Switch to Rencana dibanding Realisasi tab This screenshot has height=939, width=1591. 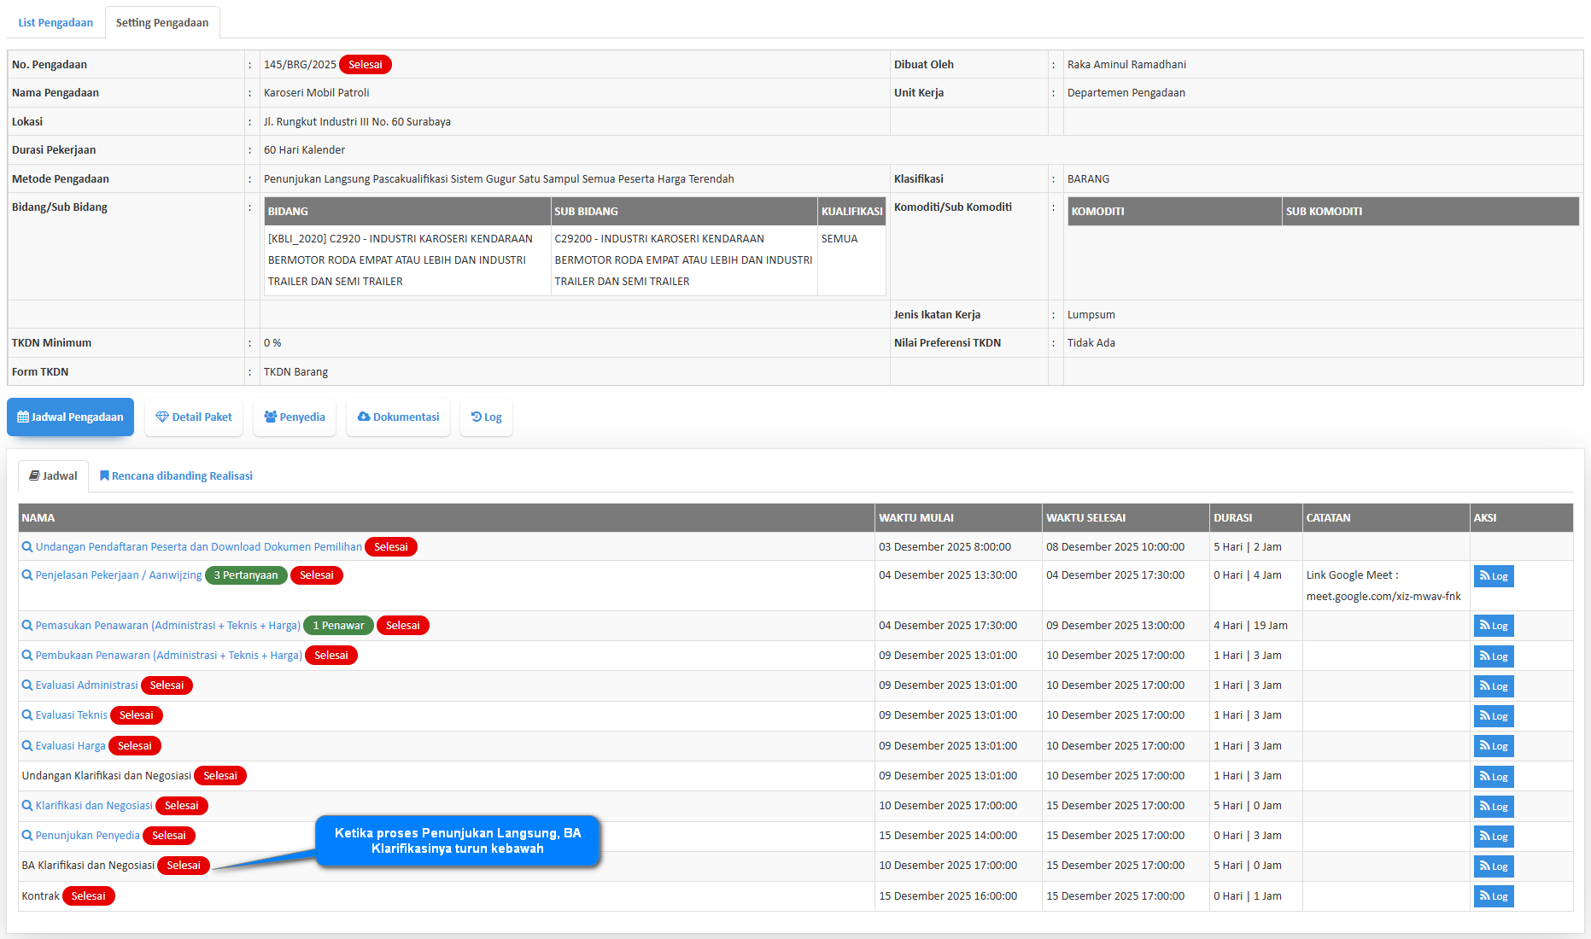click(x=176, y=476)
